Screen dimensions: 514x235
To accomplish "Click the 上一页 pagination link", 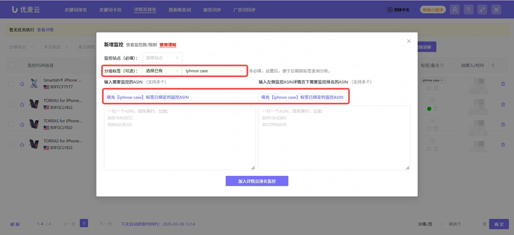I will click(x=69, y=224).
